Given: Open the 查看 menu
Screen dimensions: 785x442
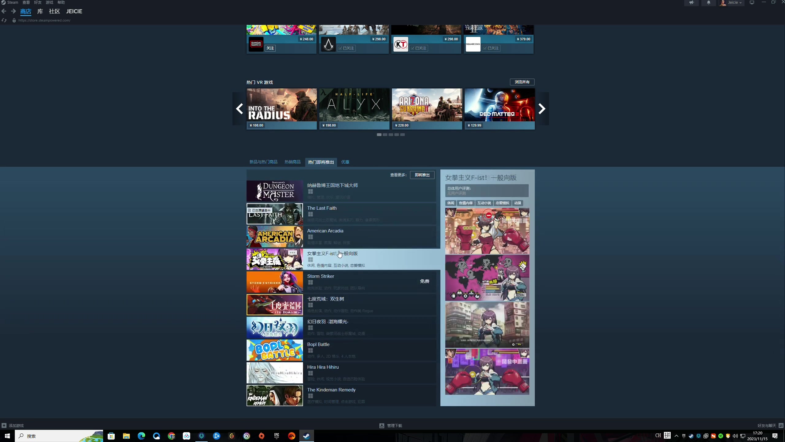Looking at the screenshot, I should [26, 2].
